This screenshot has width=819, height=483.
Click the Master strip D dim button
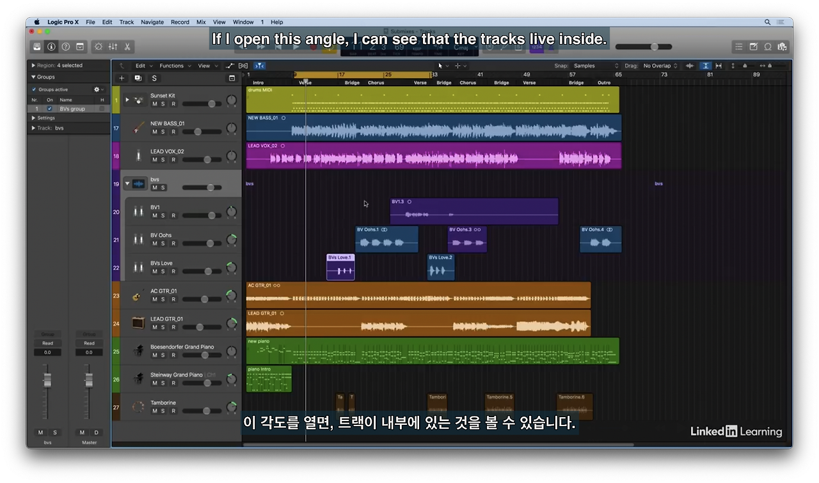[x=96, y=433]
